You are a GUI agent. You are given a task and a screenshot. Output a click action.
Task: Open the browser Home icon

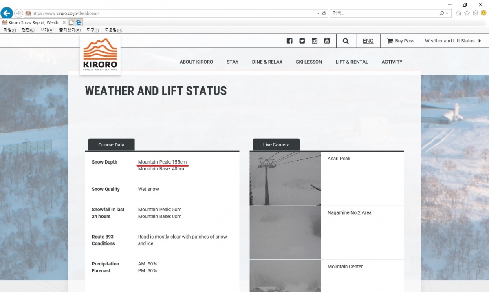[459, 13]
